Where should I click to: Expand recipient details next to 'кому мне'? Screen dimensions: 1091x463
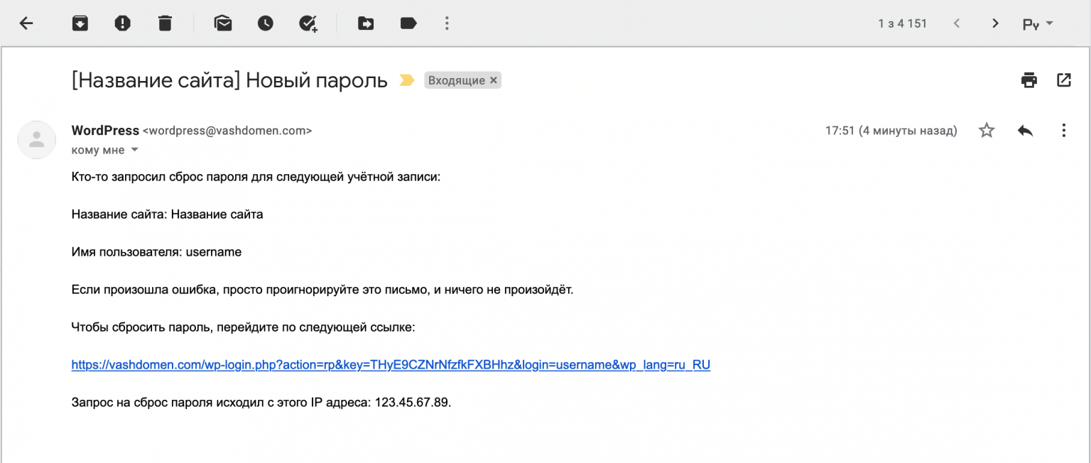point(134,151)
